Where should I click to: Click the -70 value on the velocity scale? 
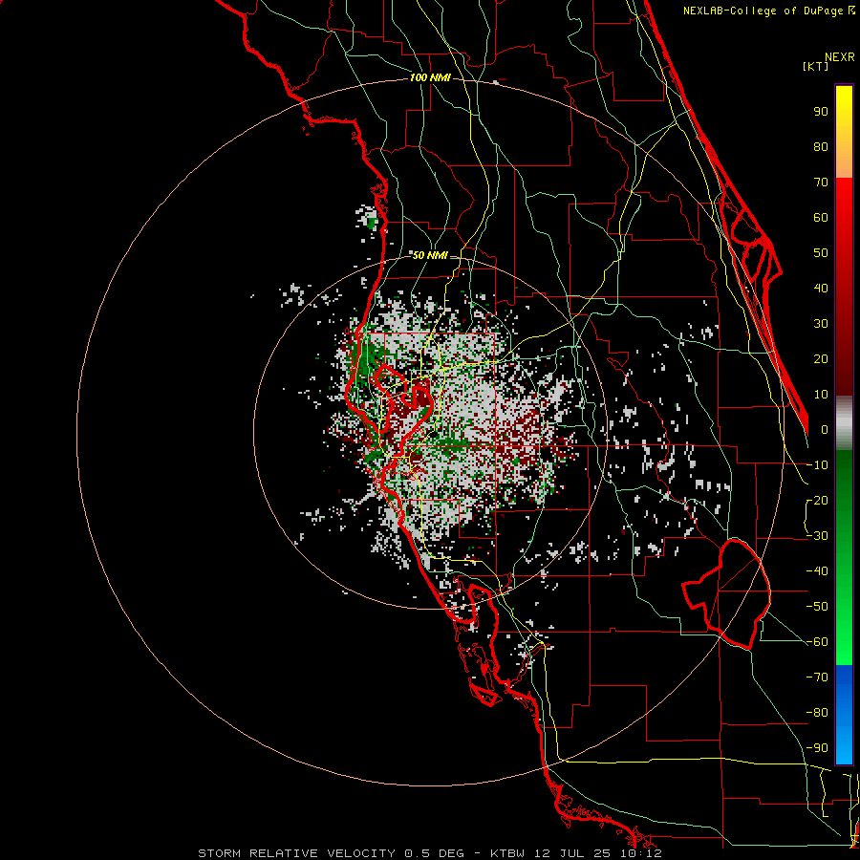click(x=817, y=677)
